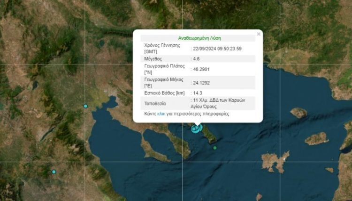352x201 pixels.
Task: Select the small cyan marker on the mid-left coast
Action: (x=85, y=106)
